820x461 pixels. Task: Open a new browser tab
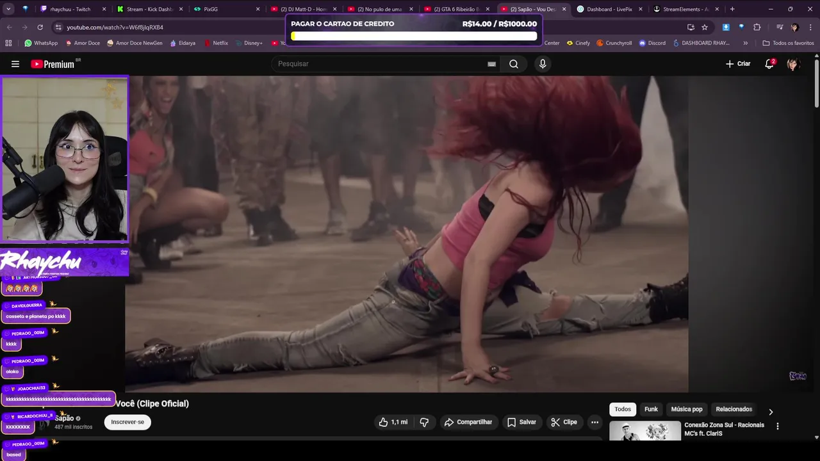tap(732, 9)
